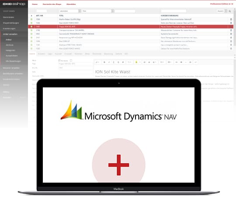Expand Artikel verwalten in sidebar
The image size is (236, 201).
tap(10, 34)
